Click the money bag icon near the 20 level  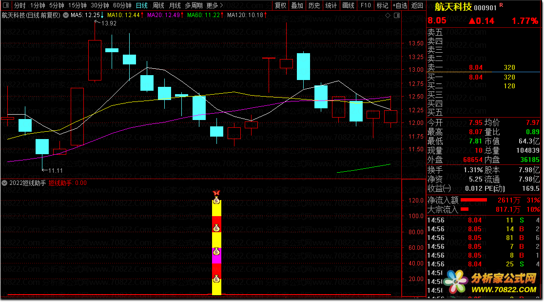tap(216, 279)
